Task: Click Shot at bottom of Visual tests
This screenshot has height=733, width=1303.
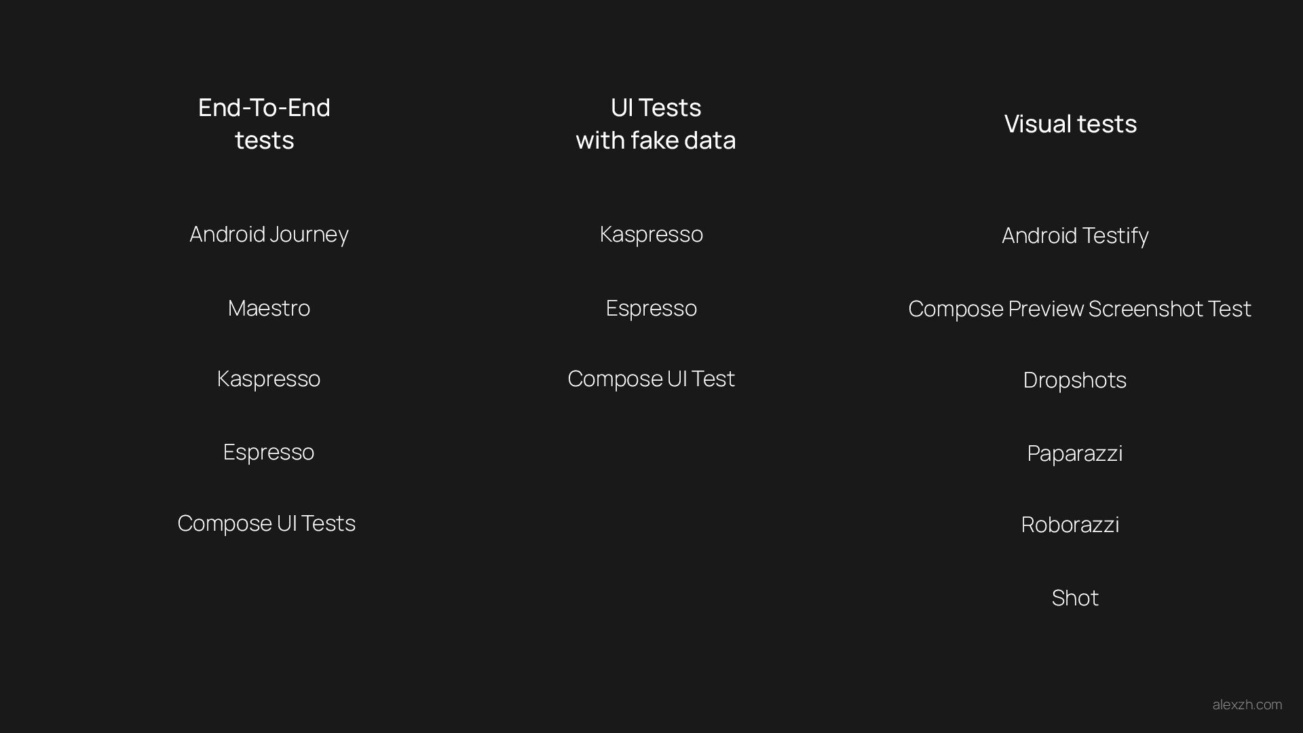Action: pos(1075,598)
